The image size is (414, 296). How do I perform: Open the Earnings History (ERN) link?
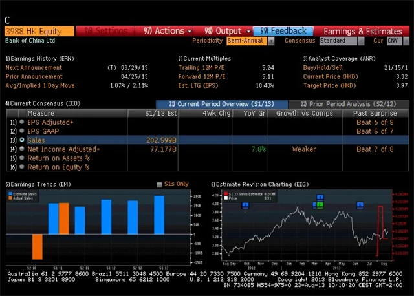click(x=40, y=58)
